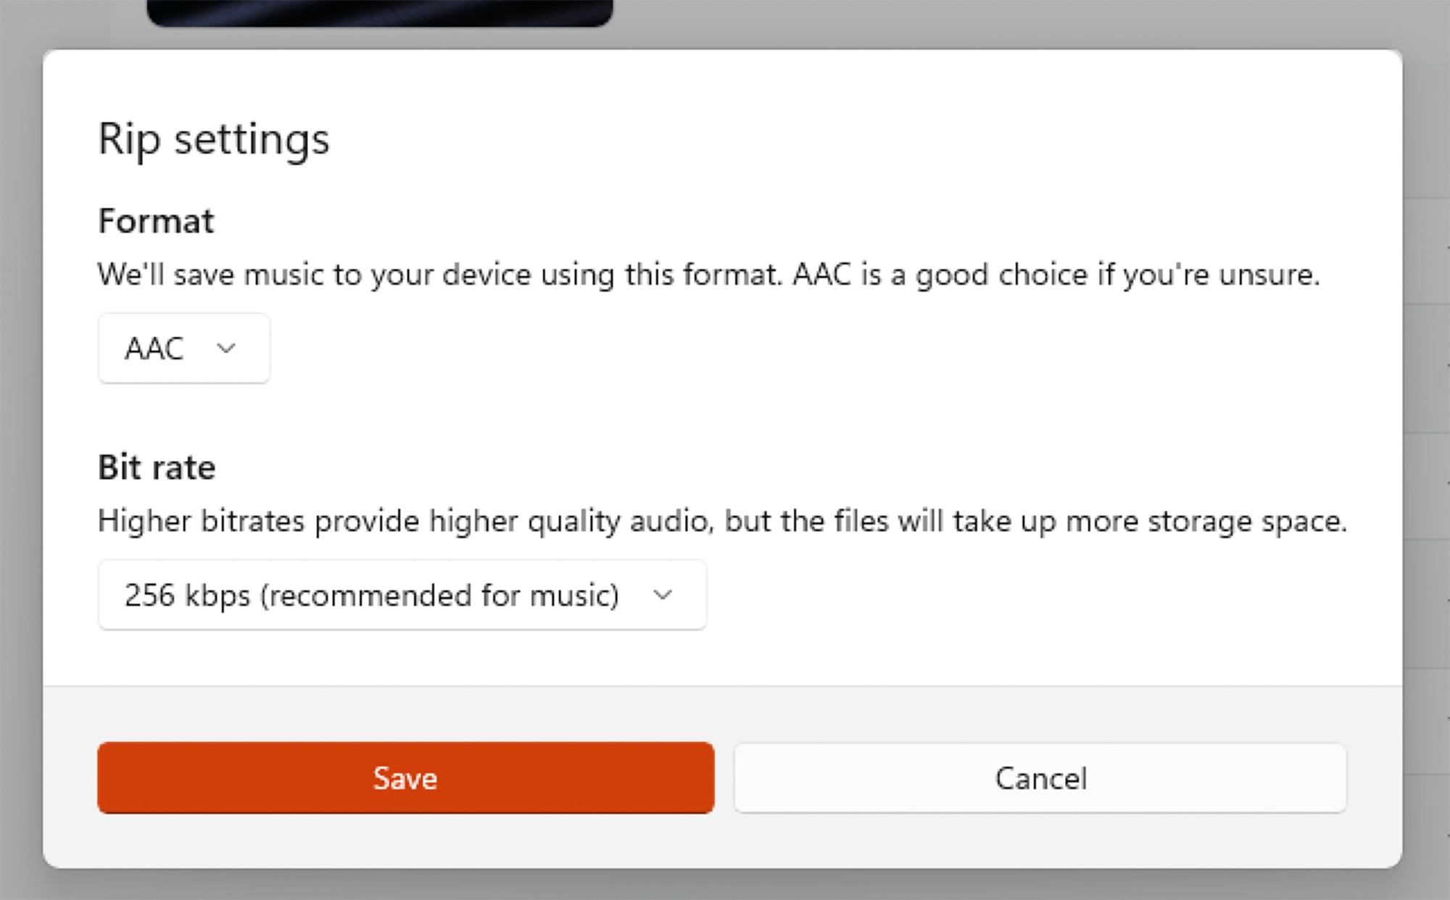Click the gray footer area below Save
The image size is (1450, 900).
(405, 841)
